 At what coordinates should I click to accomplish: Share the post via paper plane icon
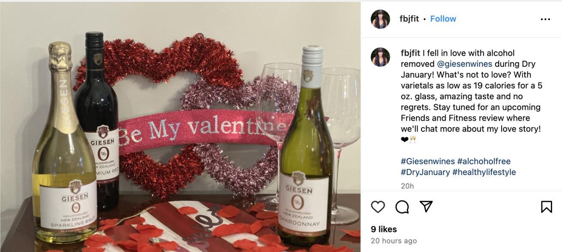(426, 207)
